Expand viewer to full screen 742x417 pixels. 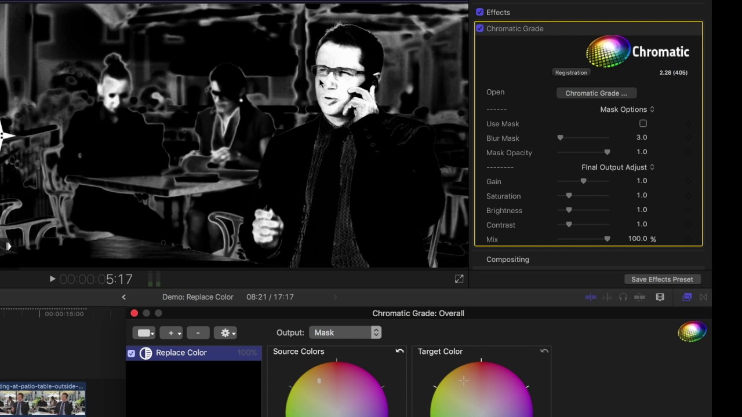tap(459, 279)
